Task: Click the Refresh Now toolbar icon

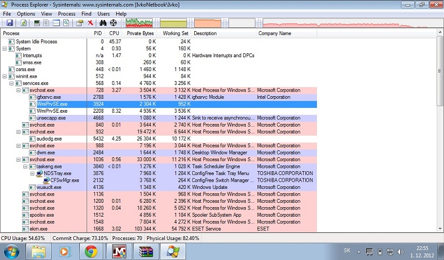Action: 24,23
